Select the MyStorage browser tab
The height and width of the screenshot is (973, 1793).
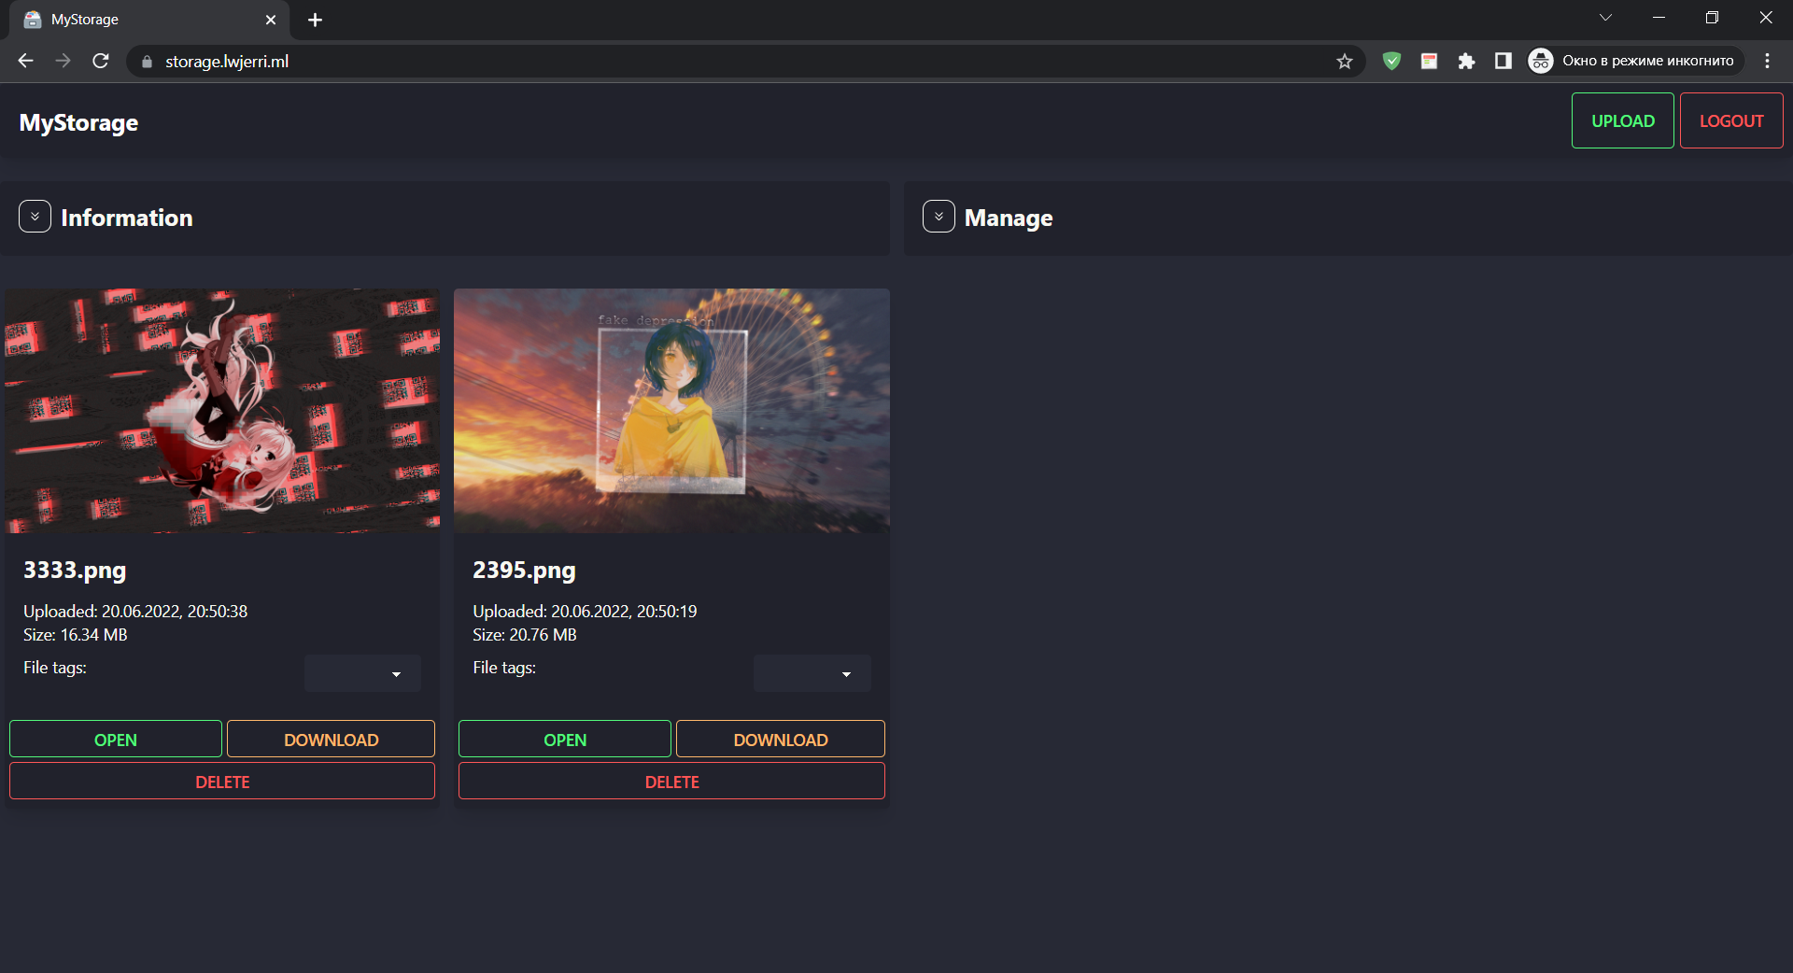pyautogui.click(x=149, y=20)
